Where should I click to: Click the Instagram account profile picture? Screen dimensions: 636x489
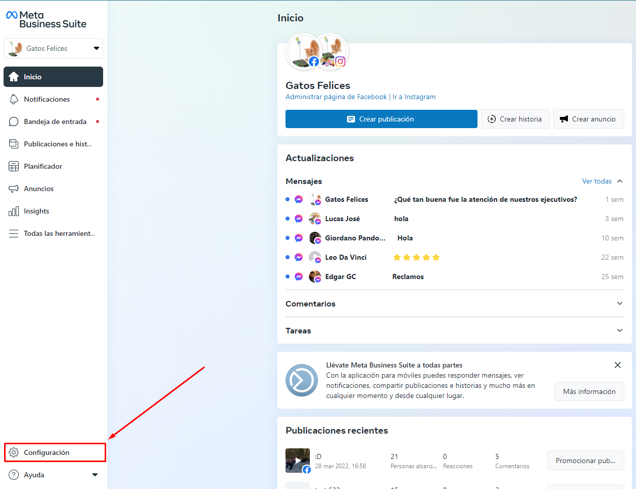pos(334,51)
